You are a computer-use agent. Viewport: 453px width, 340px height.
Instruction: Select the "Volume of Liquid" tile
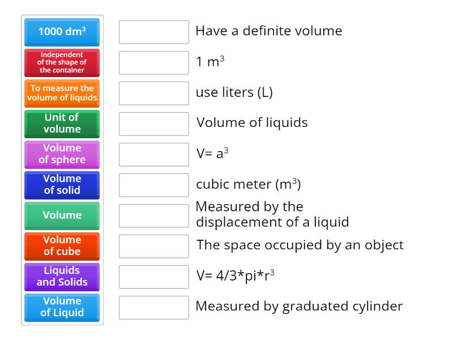pos(62,308)
